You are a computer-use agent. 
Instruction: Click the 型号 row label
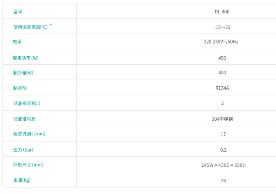pyautogui.click(x=18, y=12)
